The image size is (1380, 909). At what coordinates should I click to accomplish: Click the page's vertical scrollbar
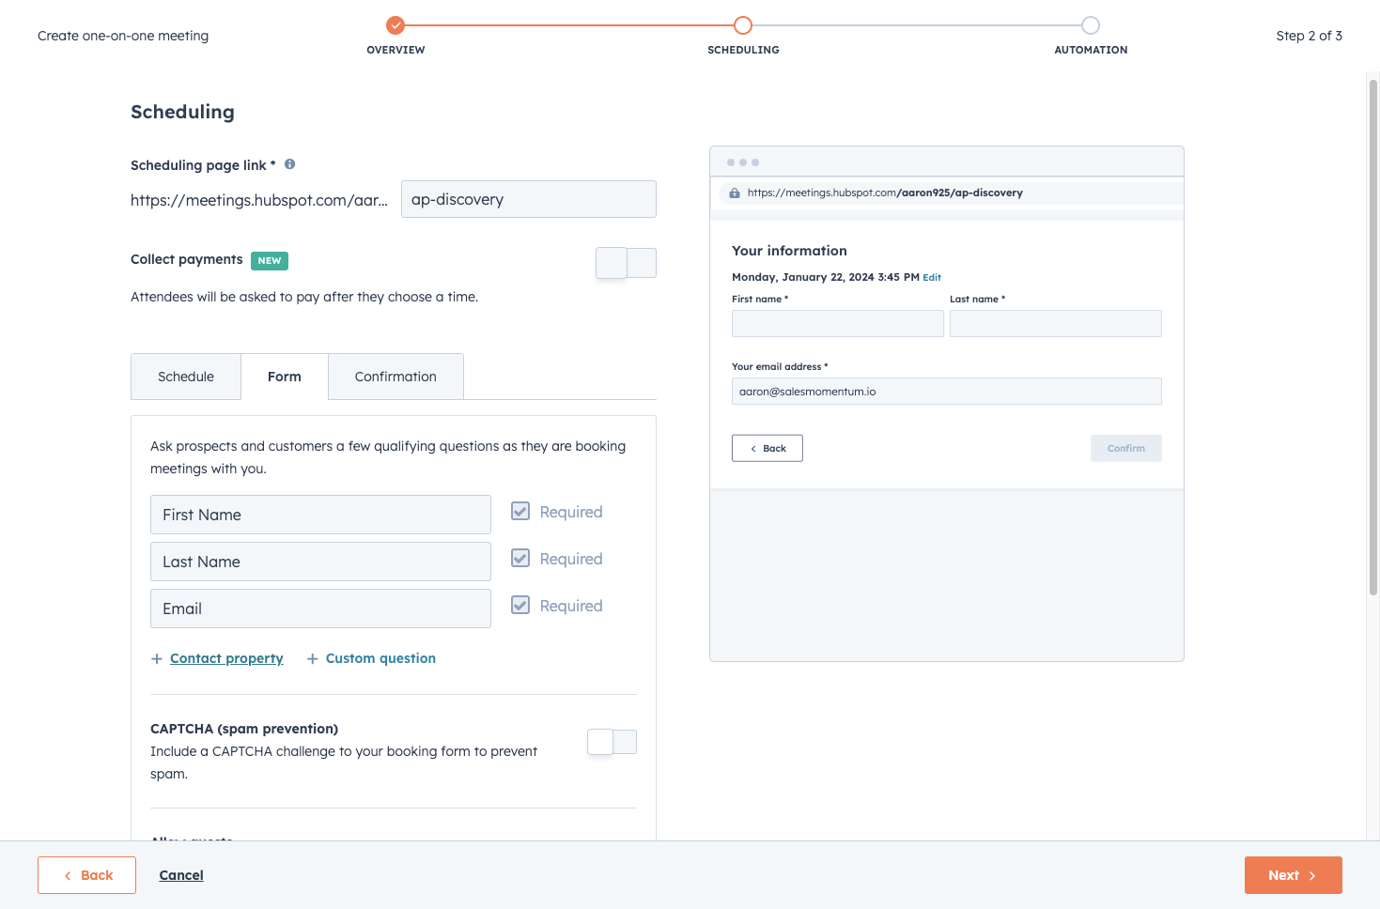pos(1373,338)
